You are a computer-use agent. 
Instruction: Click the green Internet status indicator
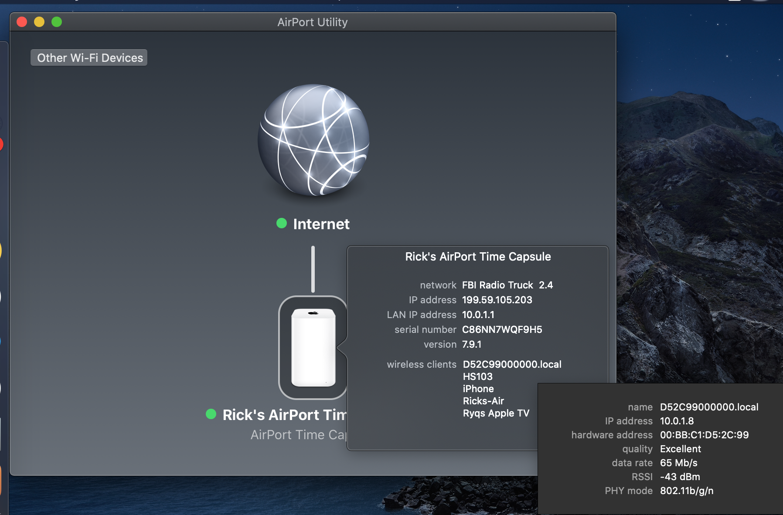click(282, 224)
